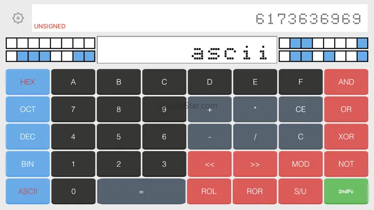Viewport: 374px width, 210px height.
Task: Select OCT number base
Action: (28, 109)
